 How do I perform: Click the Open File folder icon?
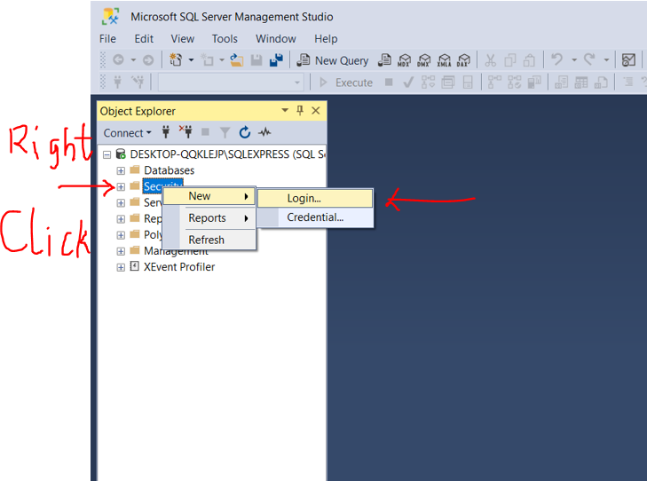[x=236, y=60]
